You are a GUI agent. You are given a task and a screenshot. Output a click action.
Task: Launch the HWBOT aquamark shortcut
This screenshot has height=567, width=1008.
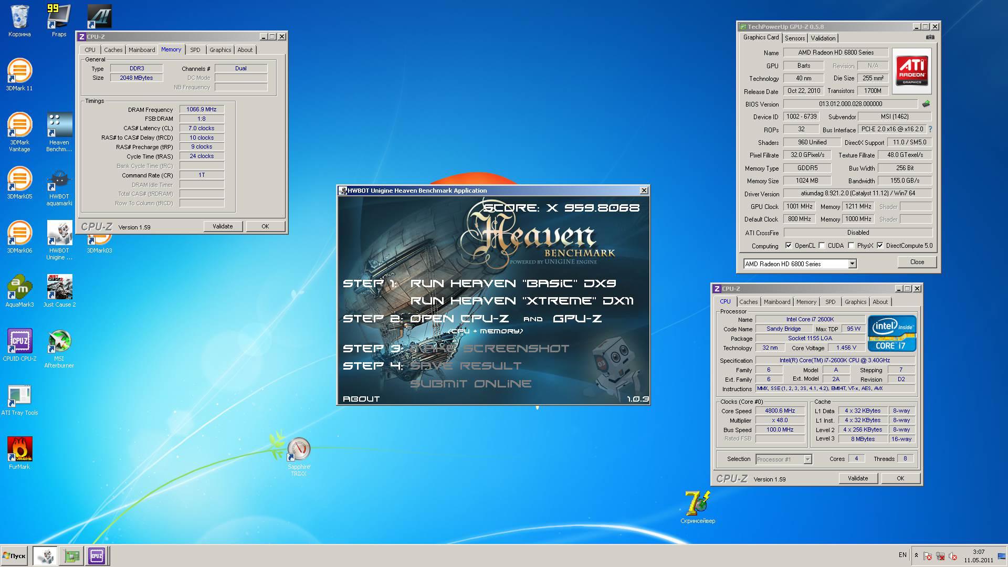59,187
